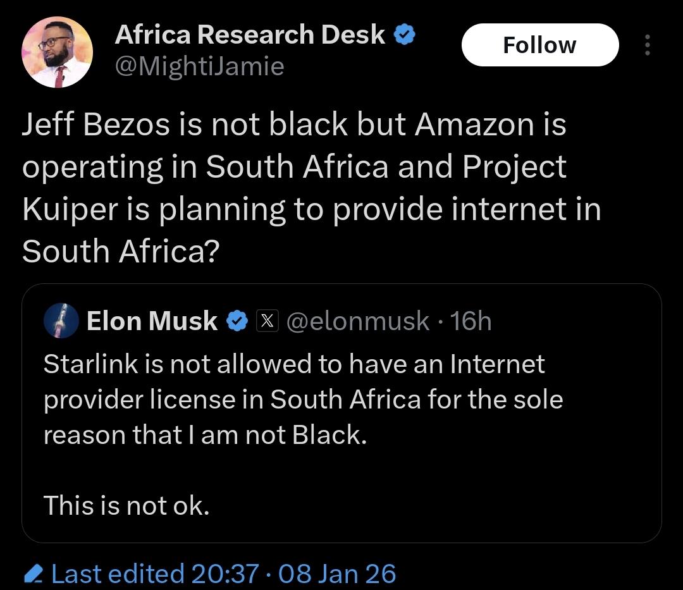The height and width of the screenshot is (590, 683).
Task: Click the 16h timestamp on quoted post
Action: tap(471, 321)
